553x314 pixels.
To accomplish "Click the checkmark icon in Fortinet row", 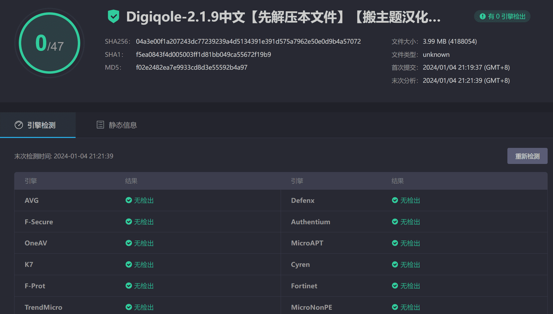I will pos(395,286).
